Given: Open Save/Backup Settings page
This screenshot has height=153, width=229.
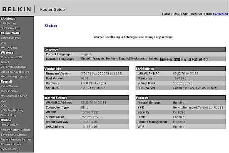Looking at the screenshot, I should point(14,135).
